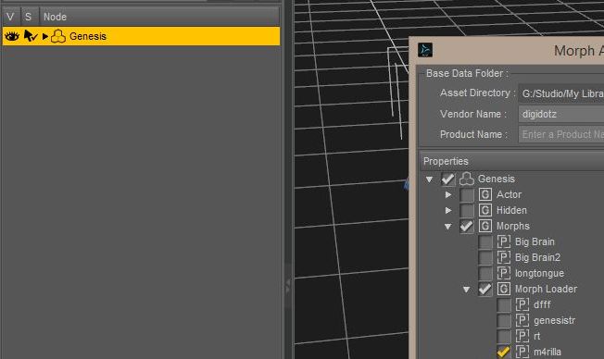Collapse the Morph Loader group
The height and width of the screenshot is (359, 604).
467,290
